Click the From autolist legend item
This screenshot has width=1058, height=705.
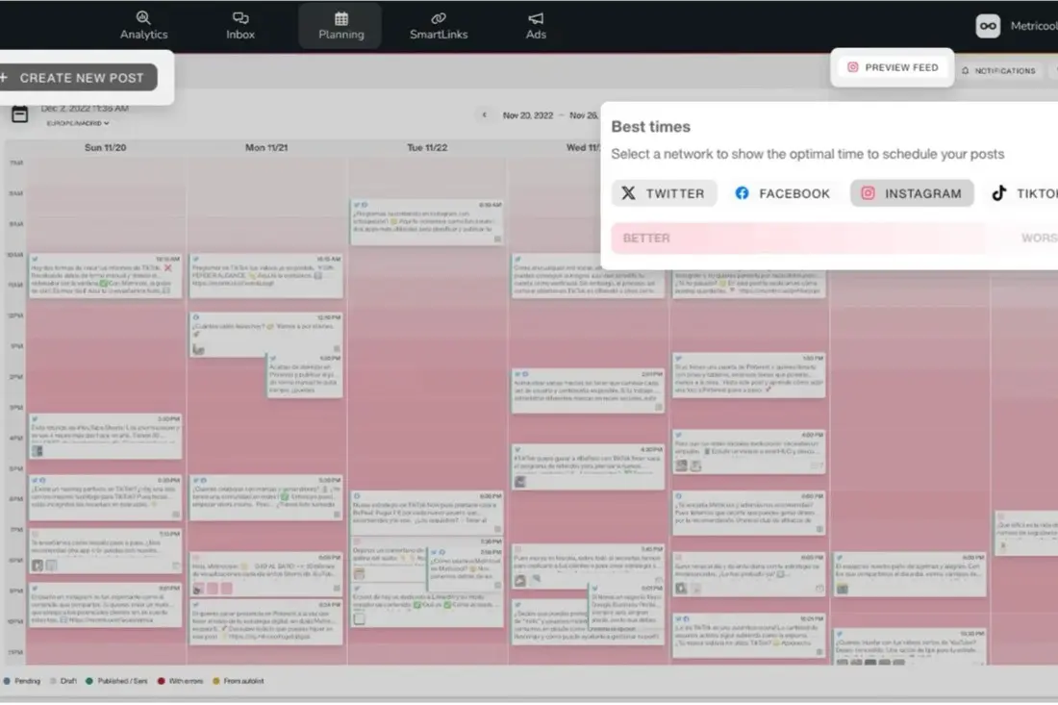pos(239,681)
